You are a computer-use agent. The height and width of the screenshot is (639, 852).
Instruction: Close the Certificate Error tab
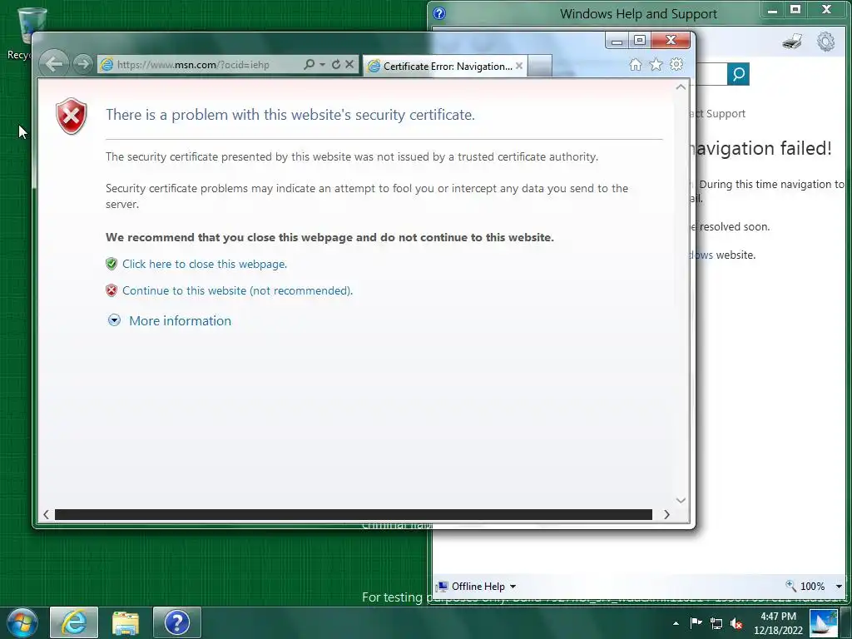click(519, 66)
